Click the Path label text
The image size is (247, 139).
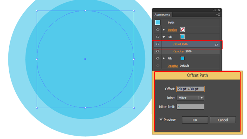[x=171, y=23]
